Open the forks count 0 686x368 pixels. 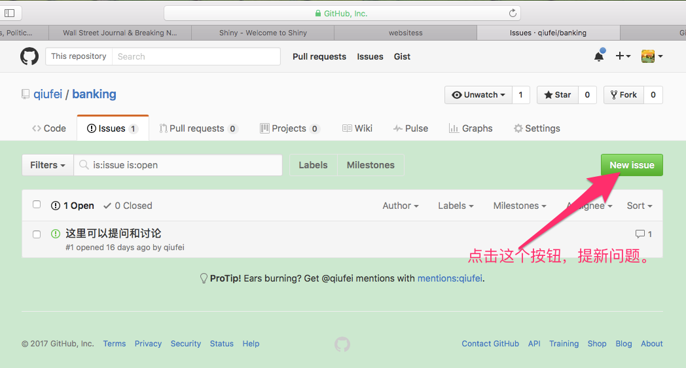(x=653, y=95)
